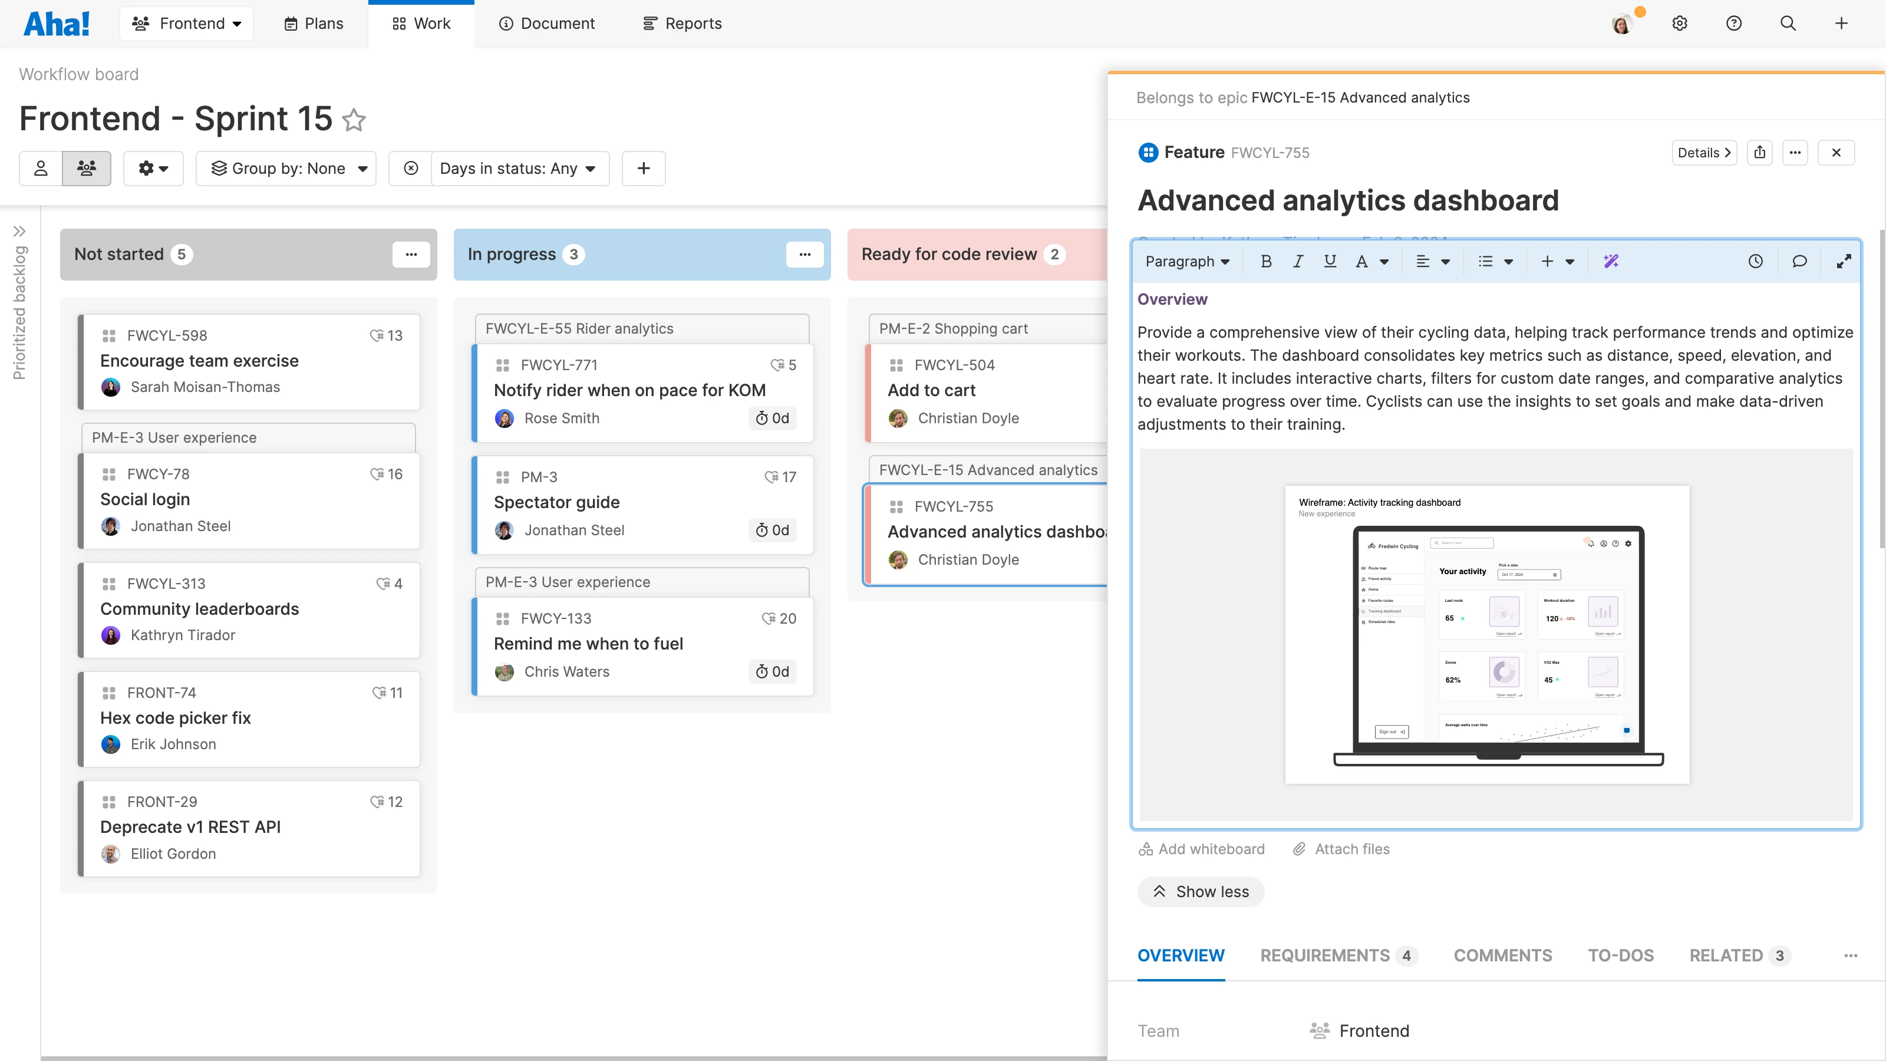Open the global search icon
Image resolution: width=1886 pixels, height=1061 pixels.
click(1787, 24)
